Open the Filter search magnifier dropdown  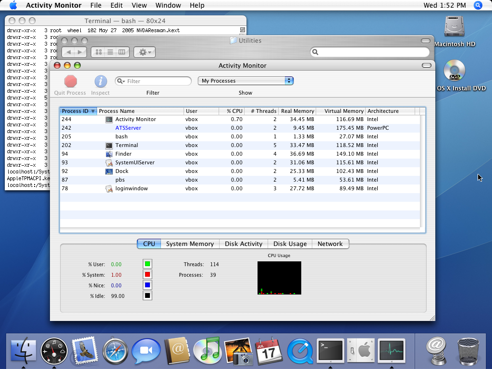[121, 81]
